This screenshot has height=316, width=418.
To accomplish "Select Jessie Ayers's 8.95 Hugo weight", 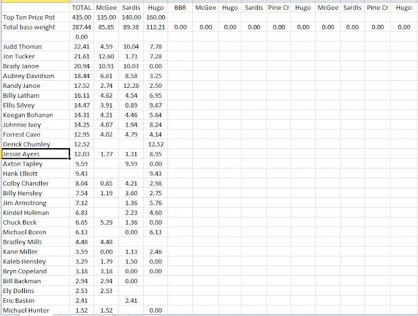I will click(x=156, y=154).
